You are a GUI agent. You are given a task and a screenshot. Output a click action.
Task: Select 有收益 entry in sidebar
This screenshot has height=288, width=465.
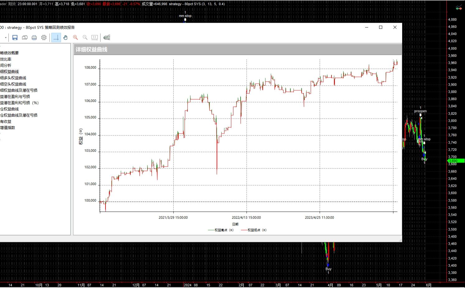click(x=6, y=121)
